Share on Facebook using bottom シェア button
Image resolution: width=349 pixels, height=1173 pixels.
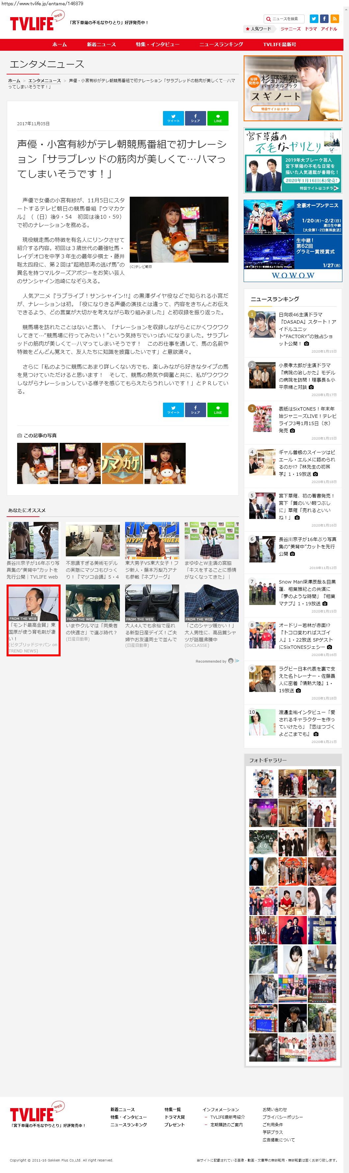tap(195, 409)
